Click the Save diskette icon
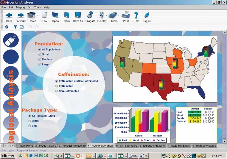227x159 pixels. pyautogui.click(x=67, y=15)
